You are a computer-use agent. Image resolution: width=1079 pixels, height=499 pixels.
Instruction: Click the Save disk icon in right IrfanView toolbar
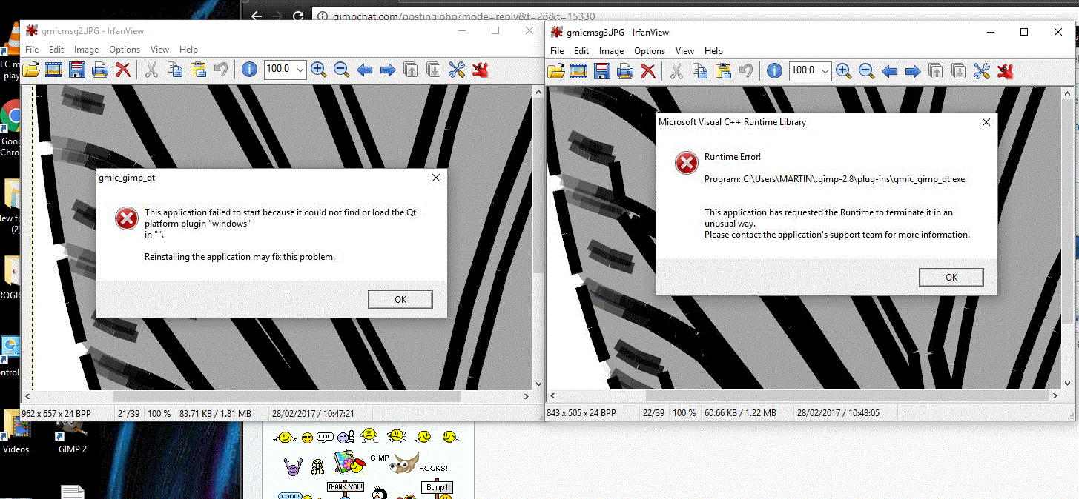(601, 71)
